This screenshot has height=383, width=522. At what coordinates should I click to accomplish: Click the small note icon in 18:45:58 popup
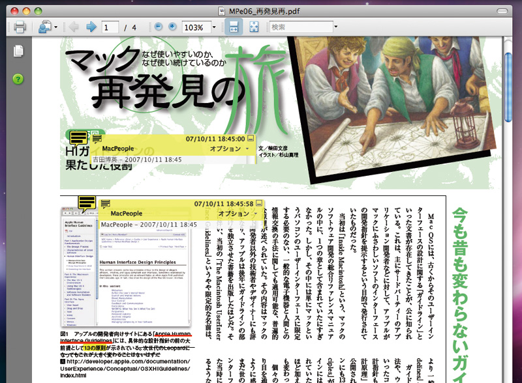coord(106,204)
